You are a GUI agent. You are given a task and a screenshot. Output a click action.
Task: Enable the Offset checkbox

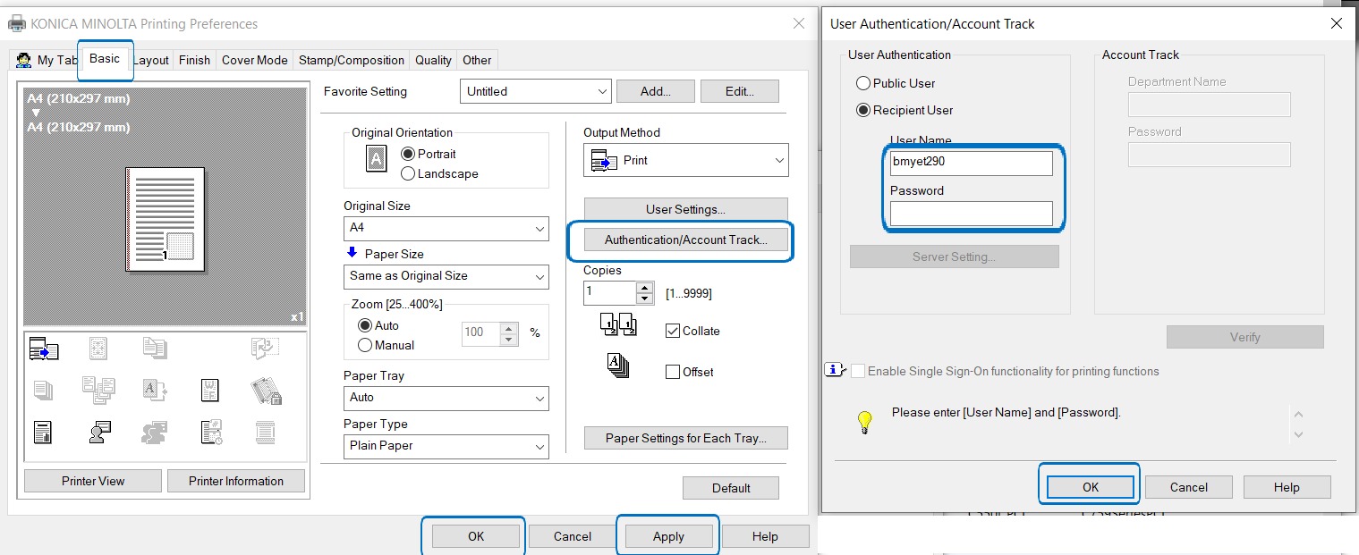pyautogui.click(x=673, y=373)
